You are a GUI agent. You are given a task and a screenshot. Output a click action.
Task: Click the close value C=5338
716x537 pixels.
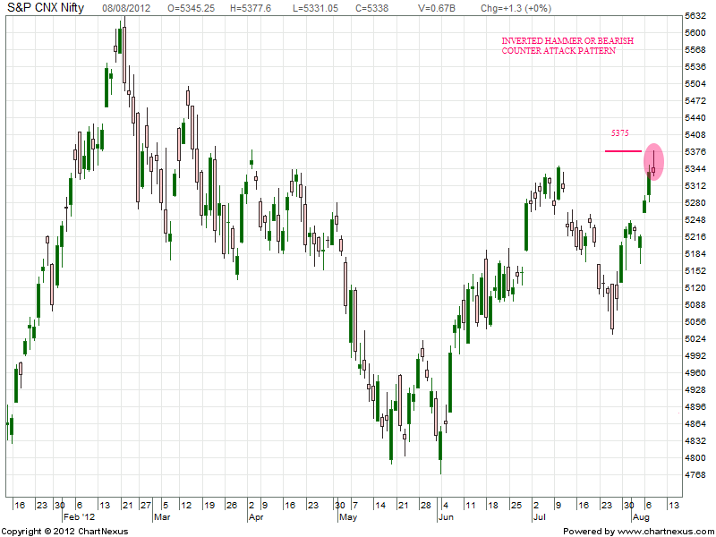(x=372, y=8)
